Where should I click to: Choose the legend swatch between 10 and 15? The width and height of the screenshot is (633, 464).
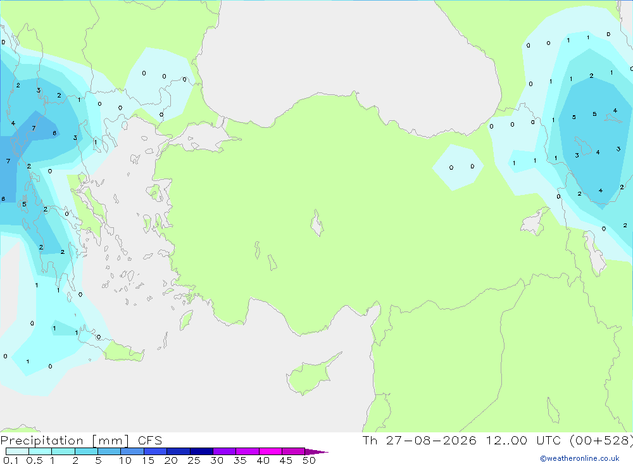(x=132, y=451)
